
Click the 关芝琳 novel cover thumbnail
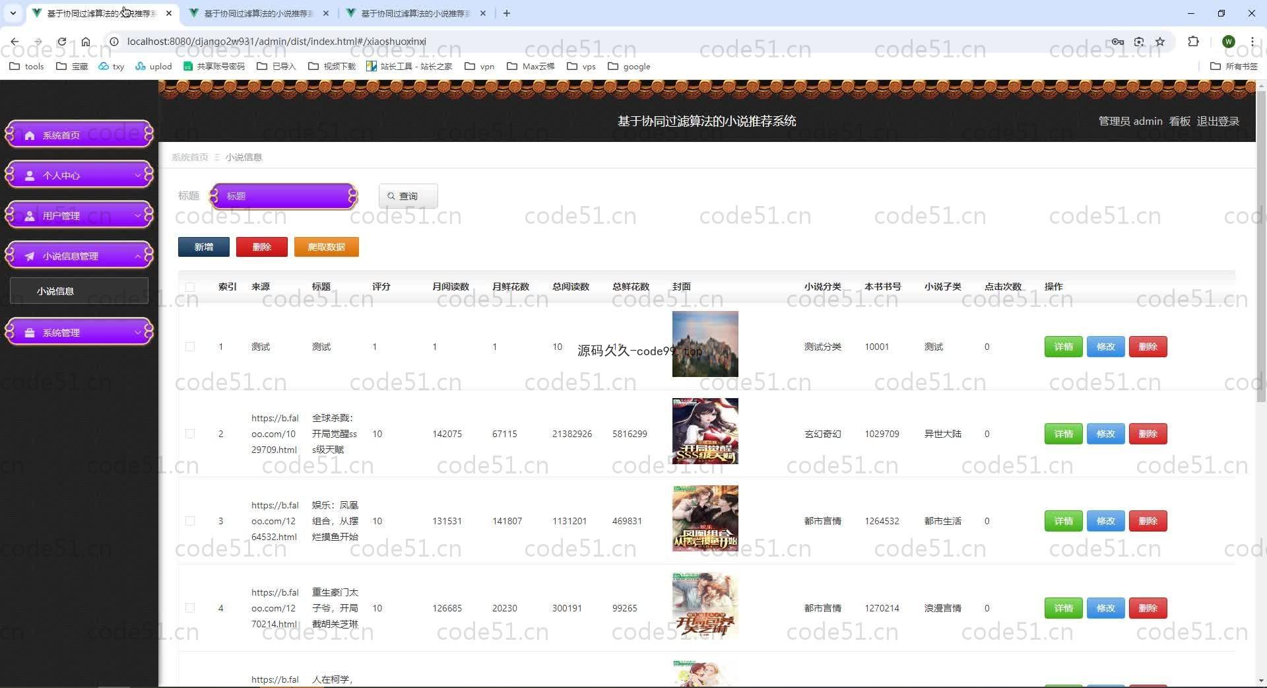pos(705,605)
